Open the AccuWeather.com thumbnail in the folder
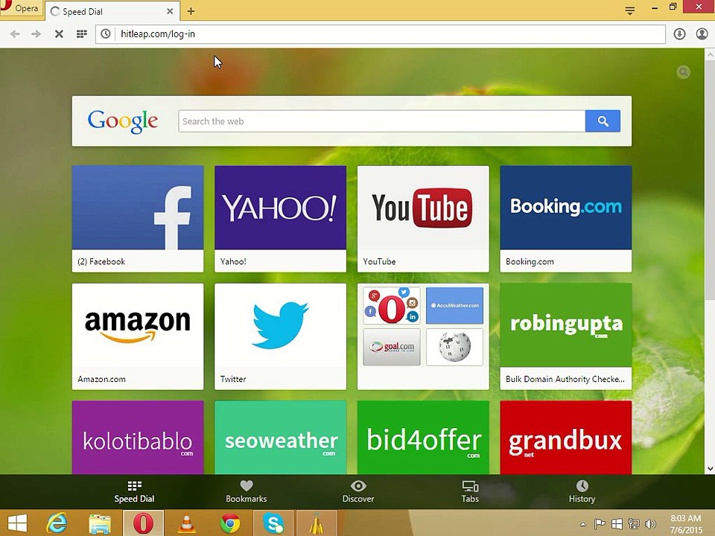This screenshot has width=715, height=536. click(x=454, y=305)
